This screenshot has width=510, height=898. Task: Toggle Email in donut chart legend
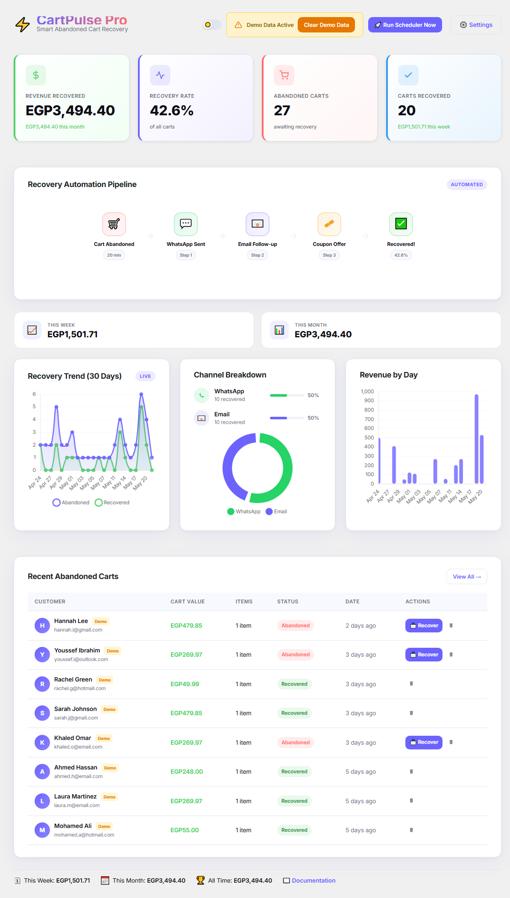[x=276, y=512]
